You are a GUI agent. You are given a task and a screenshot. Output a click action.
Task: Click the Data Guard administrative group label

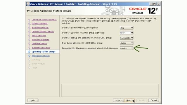[x=82, y=43]
